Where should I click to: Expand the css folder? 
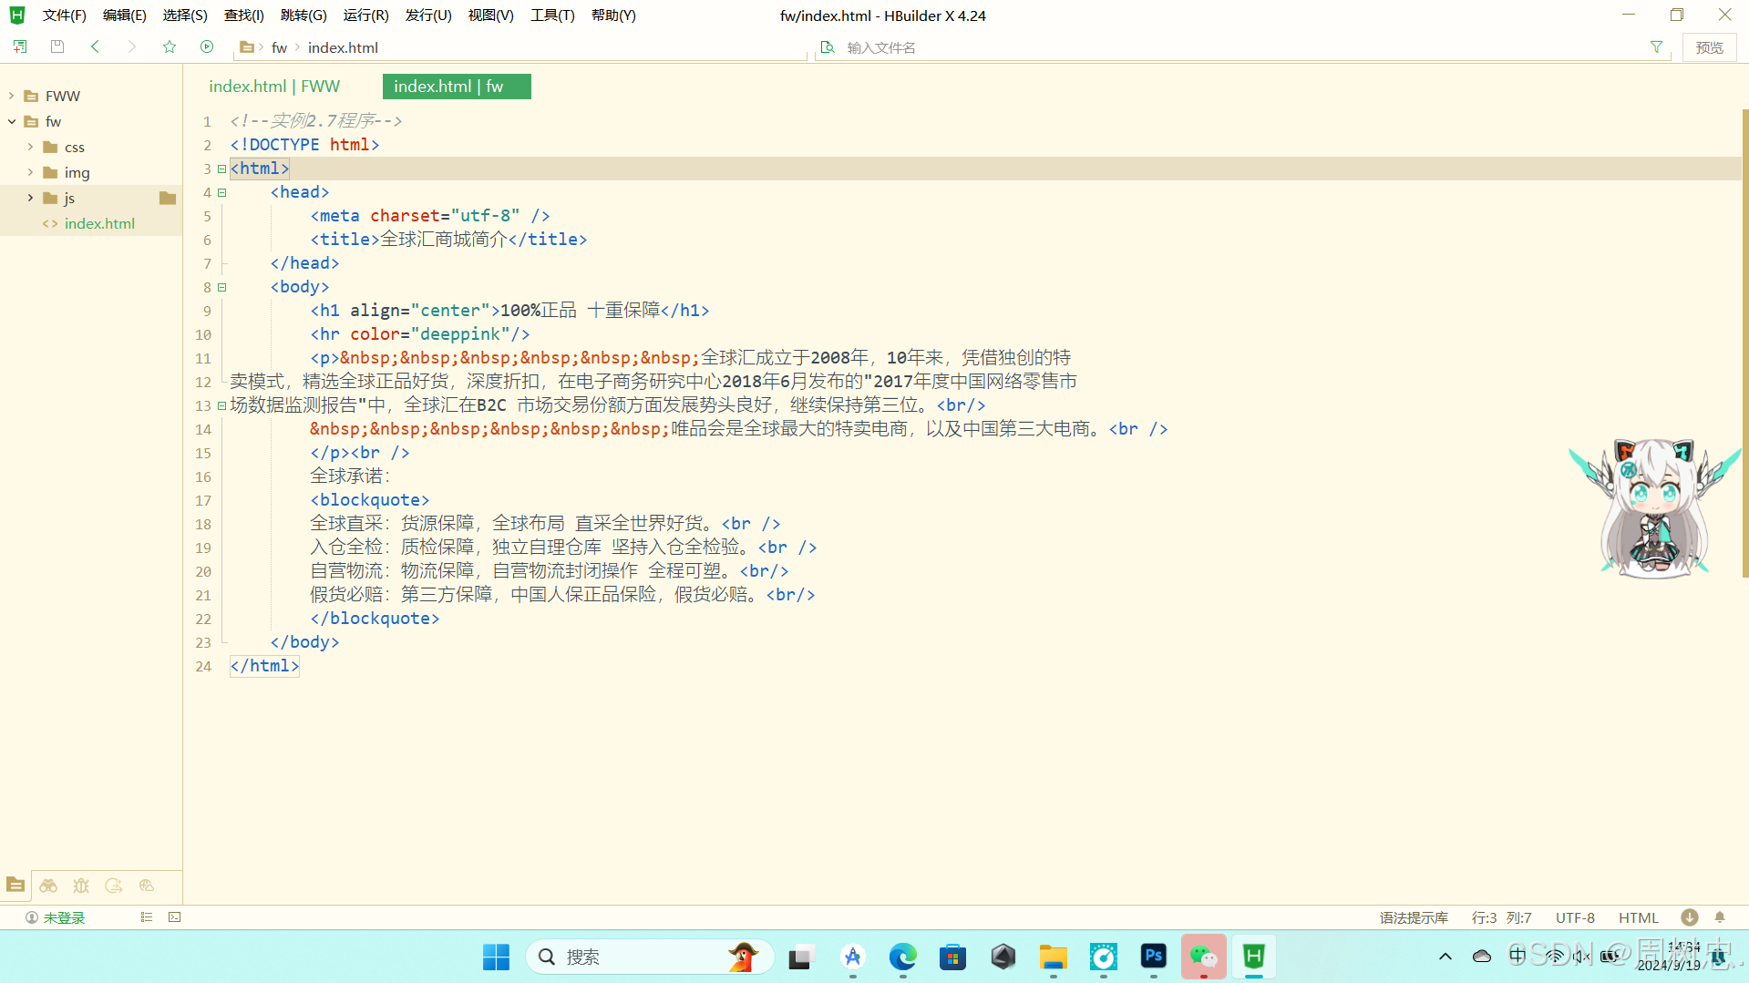coord(30,147)
